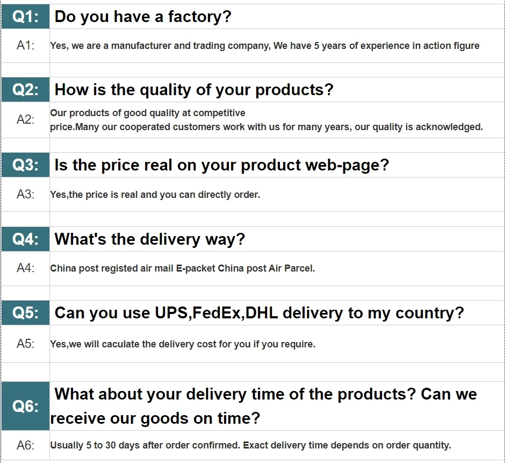Click the answer about calculating delivery cost

coord(183,344)
